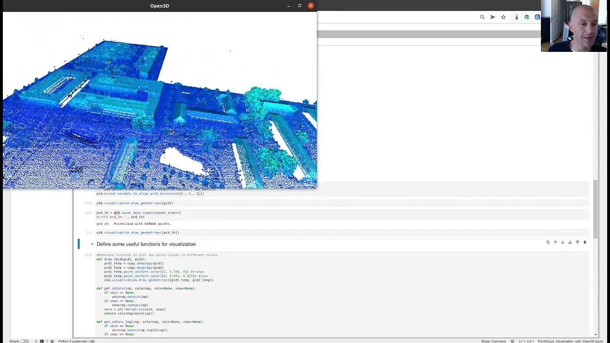Click the terminal sessions icon in status bar

[41, 341]
